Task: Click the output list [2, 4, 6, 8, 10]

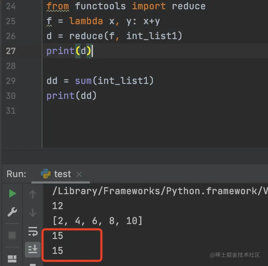Action: click(97, 221)
